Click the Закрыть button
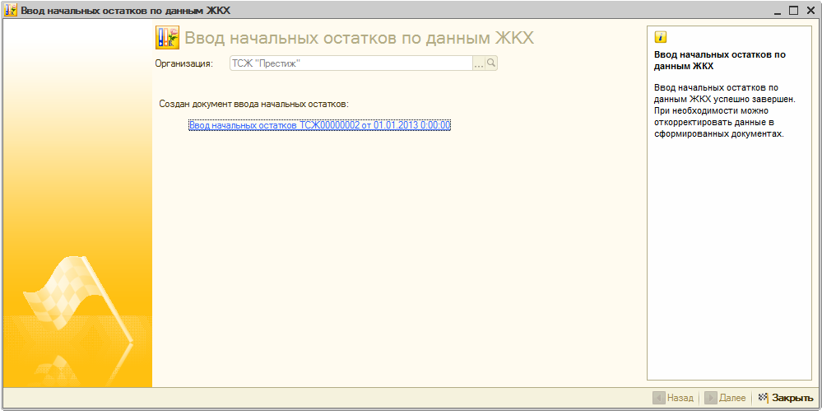The width and height of the screenshot is (822, 411). coord(787,398)
